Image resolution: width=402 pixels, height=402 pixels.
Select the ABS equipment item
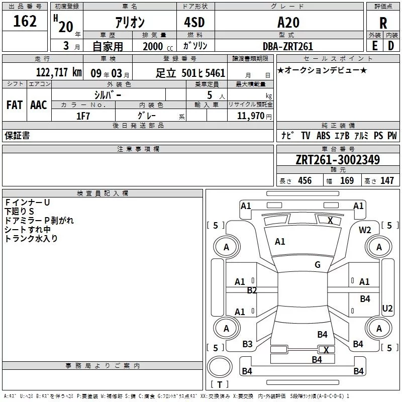(323, 135)
